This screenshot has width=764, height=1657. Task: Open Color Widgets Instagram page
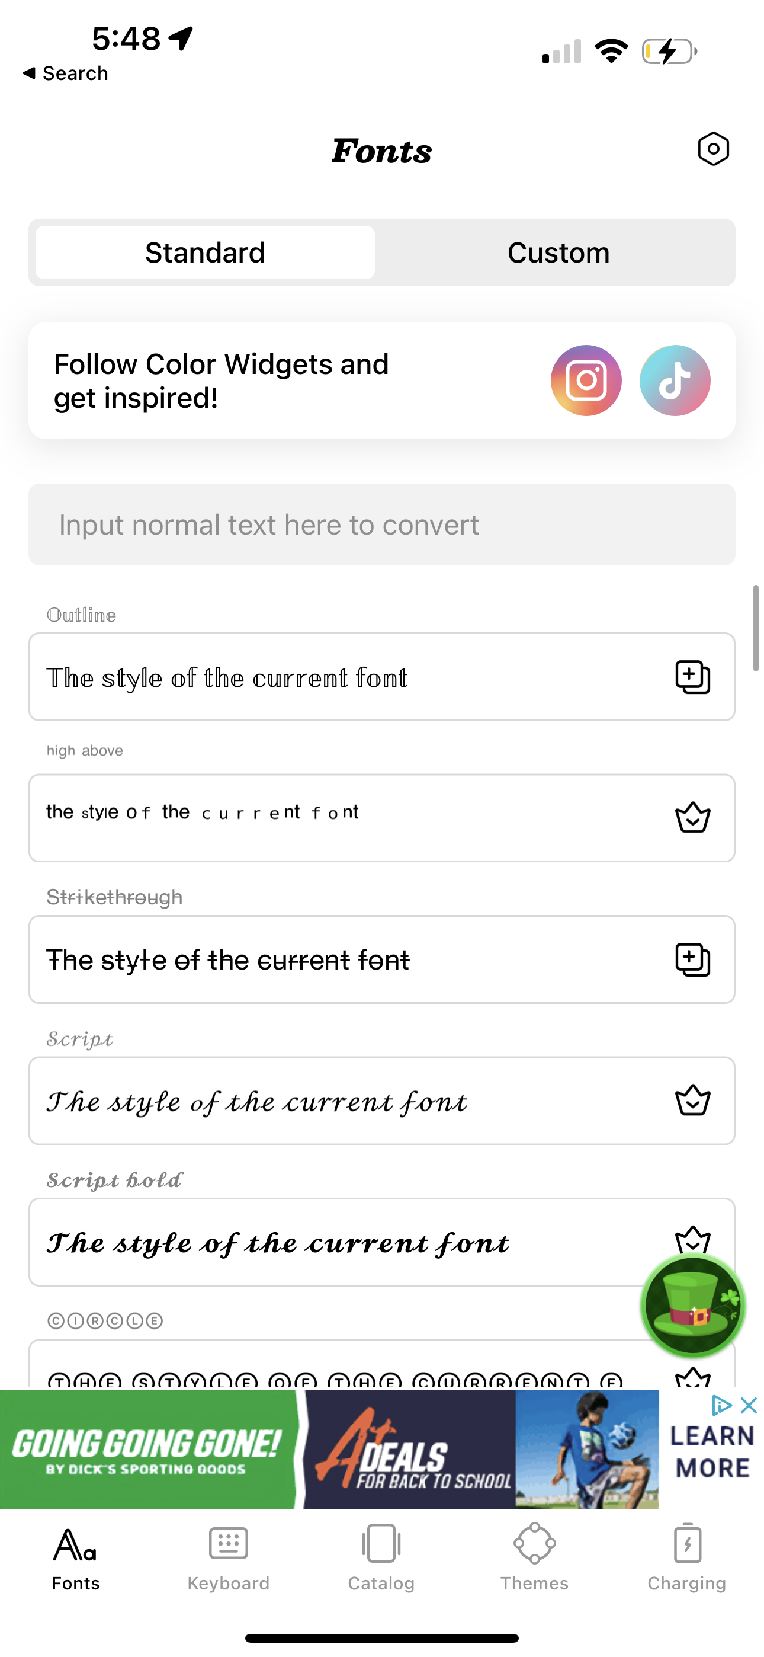tap(586, 381)
